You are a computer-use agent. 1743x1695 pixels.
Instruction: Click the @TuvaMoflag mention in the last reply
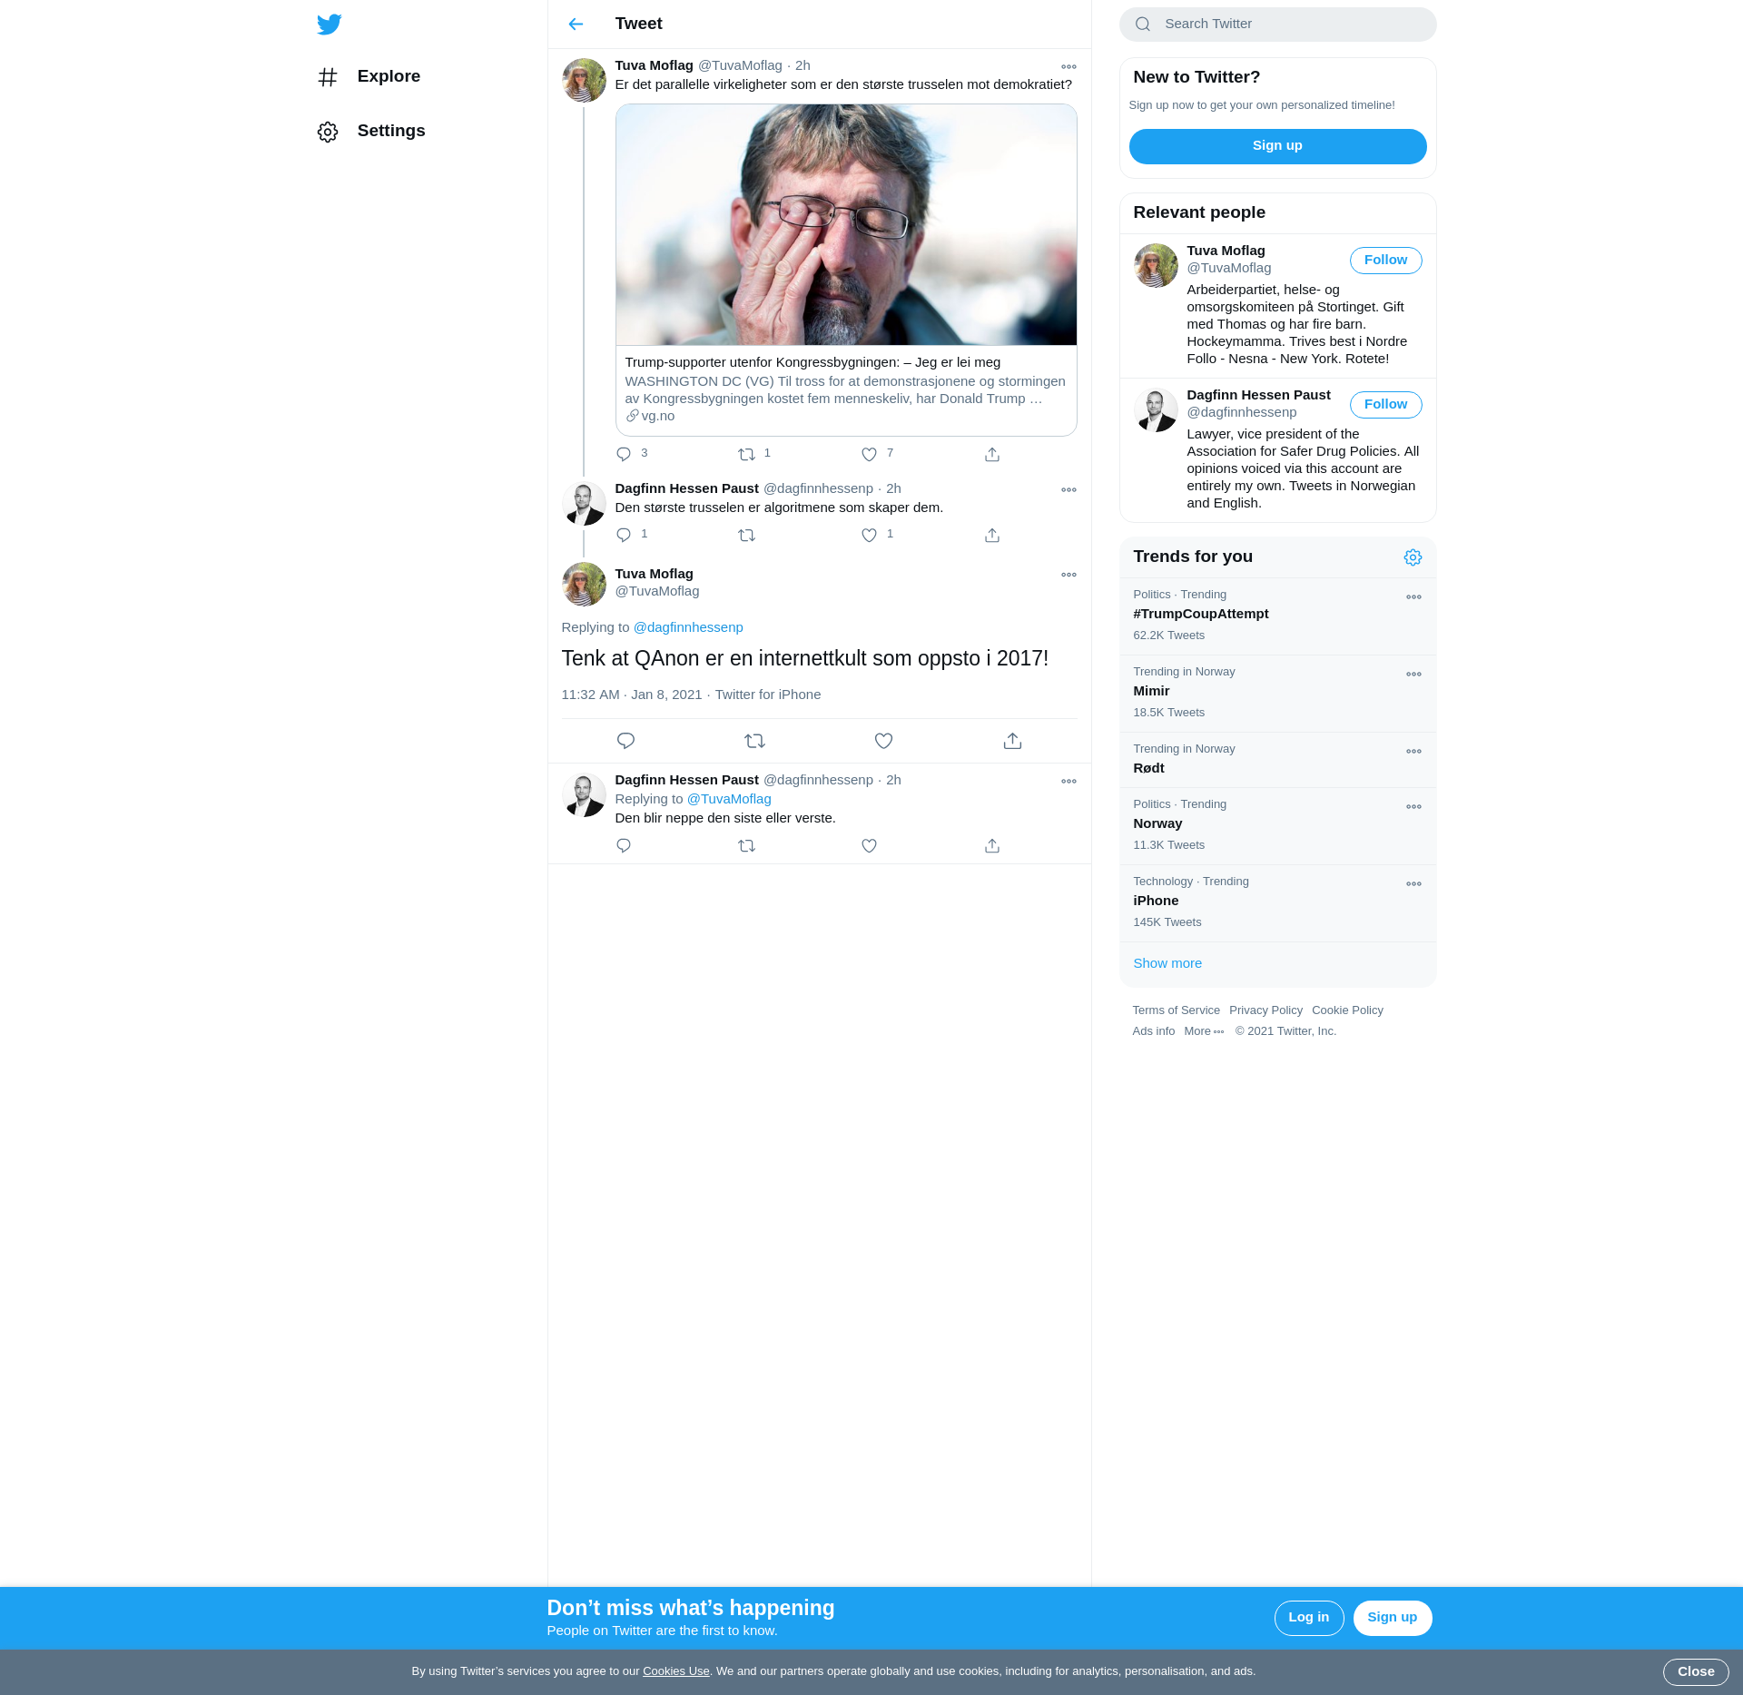729,799
